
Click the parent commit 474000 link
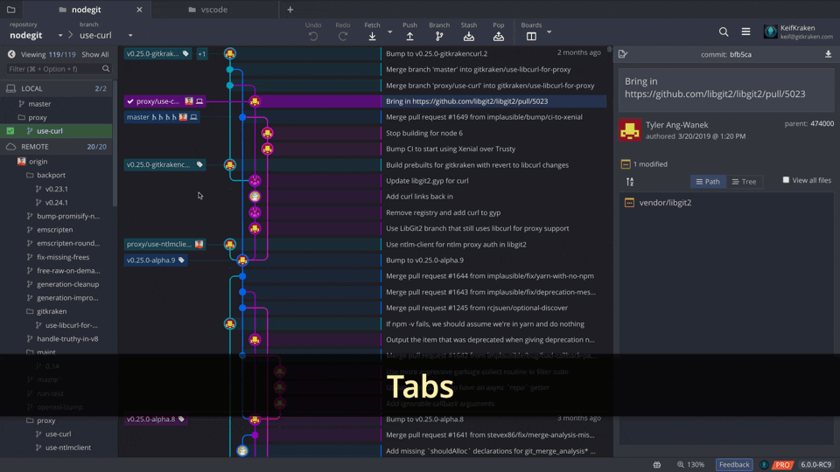[822, 123]
